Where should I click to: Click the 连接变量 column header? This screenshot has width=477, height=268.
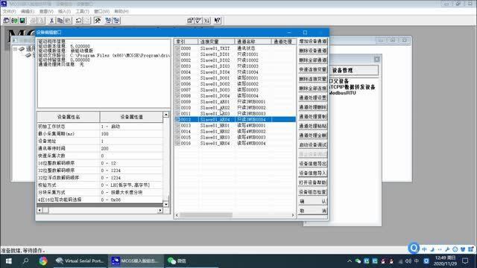[216, 42]
